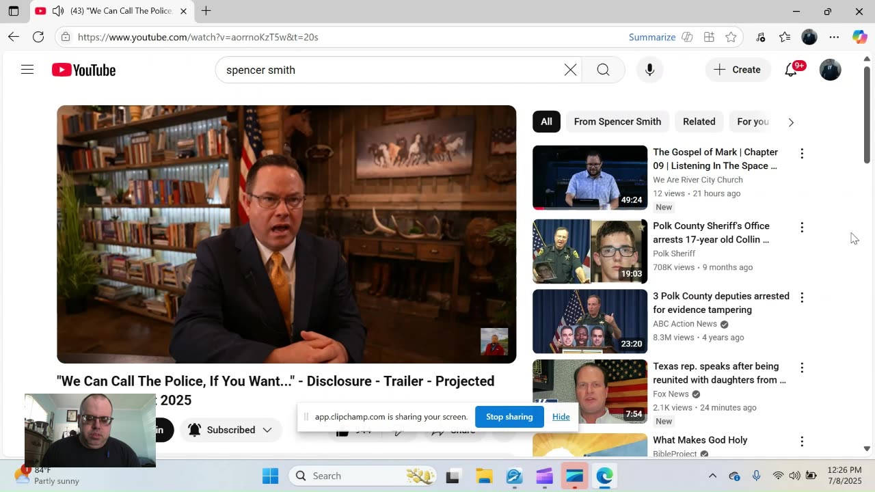875x492 pixels.
Task: Open options for Texas rep. video
Action: (x=802, y=368)
